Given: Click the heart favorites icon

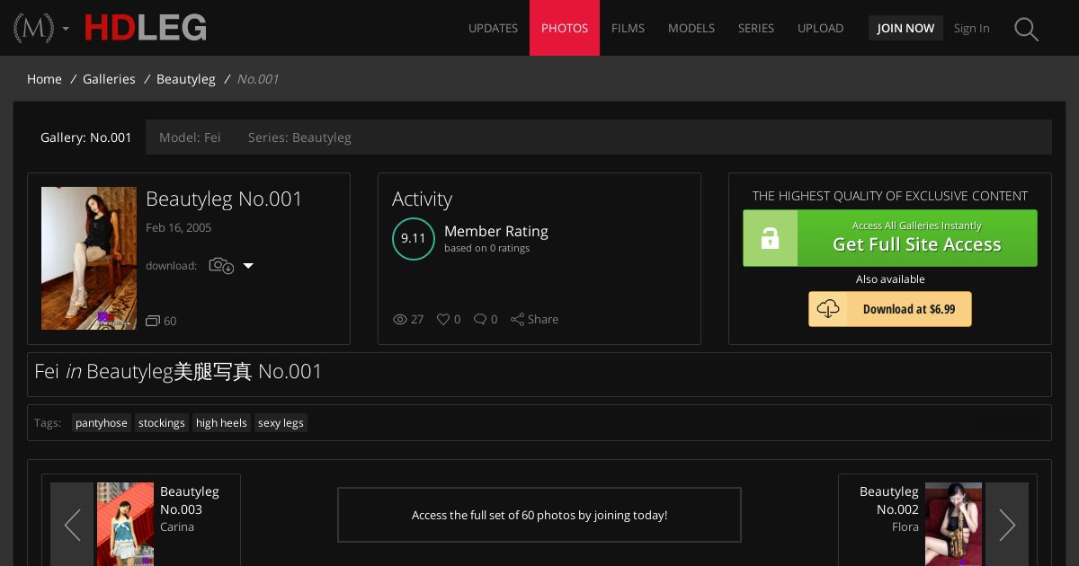Looking at the screenshot, I should pyautogui.click(x=442, y=319).
